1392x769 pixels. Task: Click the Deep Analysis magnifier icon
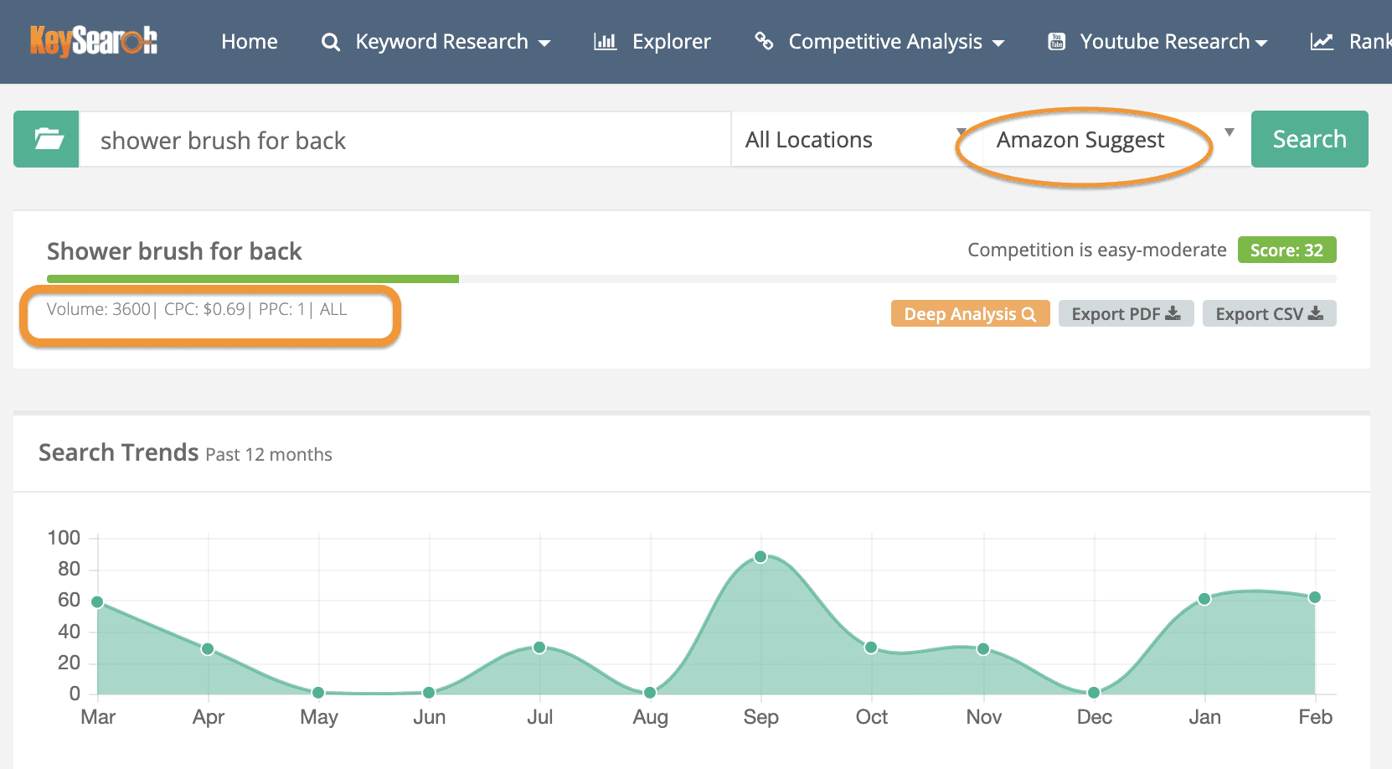1030,313
